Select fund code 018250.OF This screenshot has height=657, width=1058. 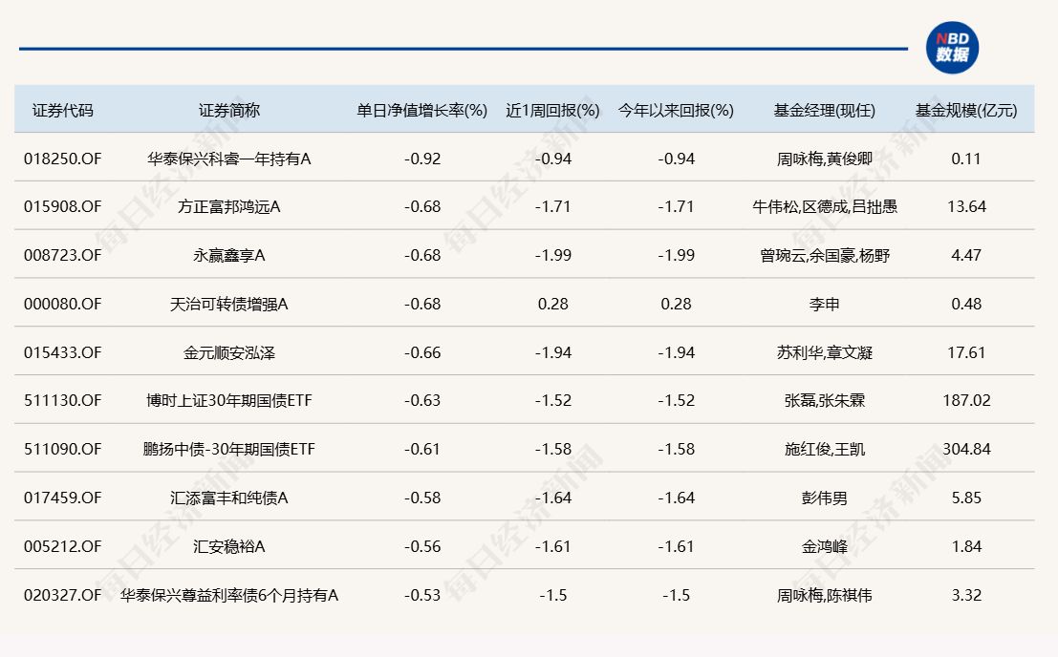pos(63,159)
